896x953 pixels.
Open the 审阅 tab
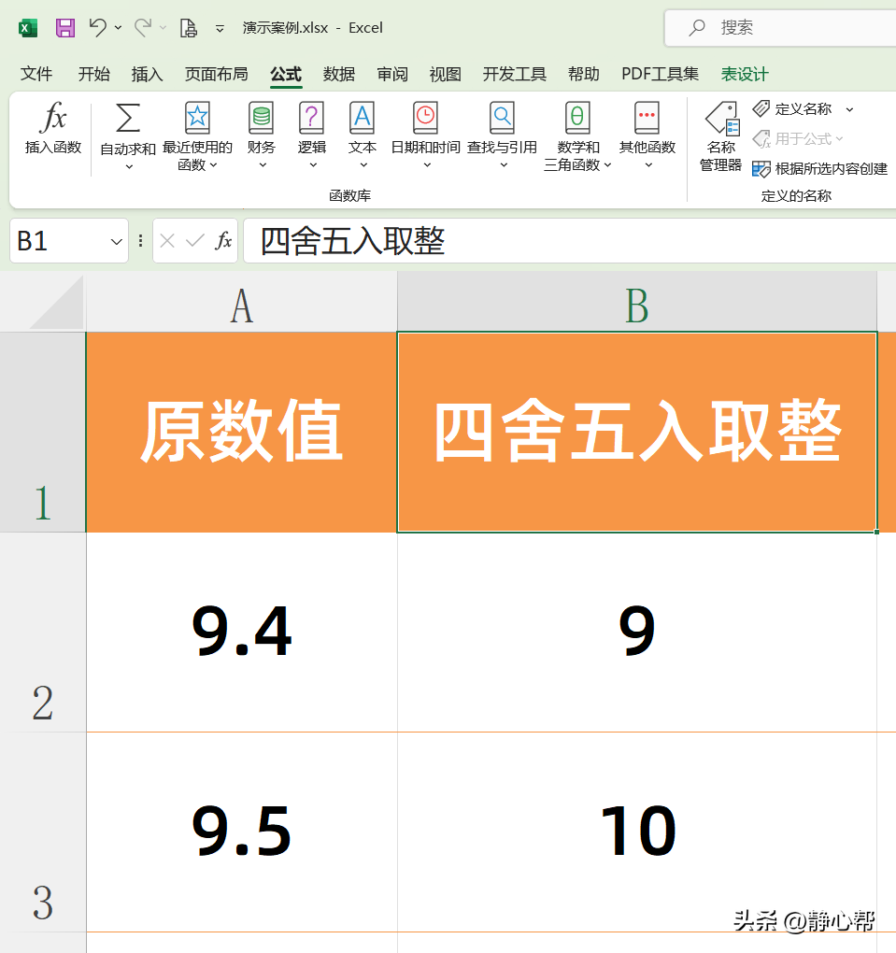[392, 74]
